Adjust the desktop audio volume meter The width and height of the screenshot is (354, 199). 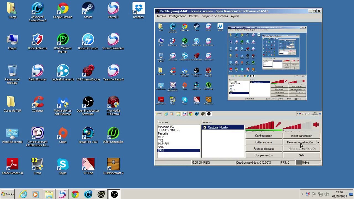tap(297, 125)
